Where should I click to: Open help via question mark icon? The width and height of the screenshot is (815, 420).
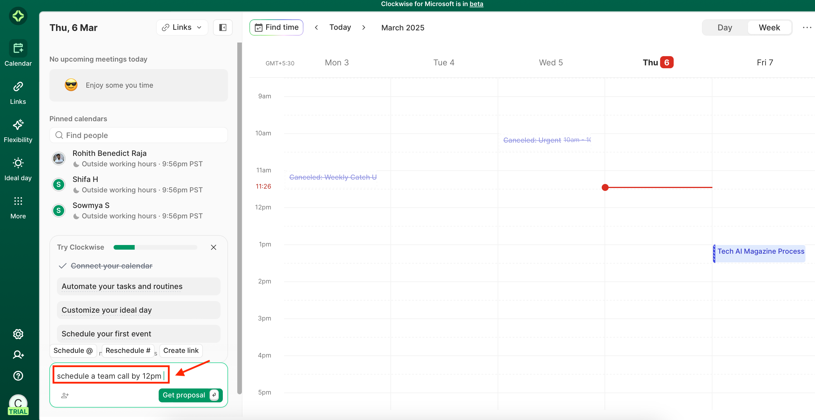coord(18,376)
